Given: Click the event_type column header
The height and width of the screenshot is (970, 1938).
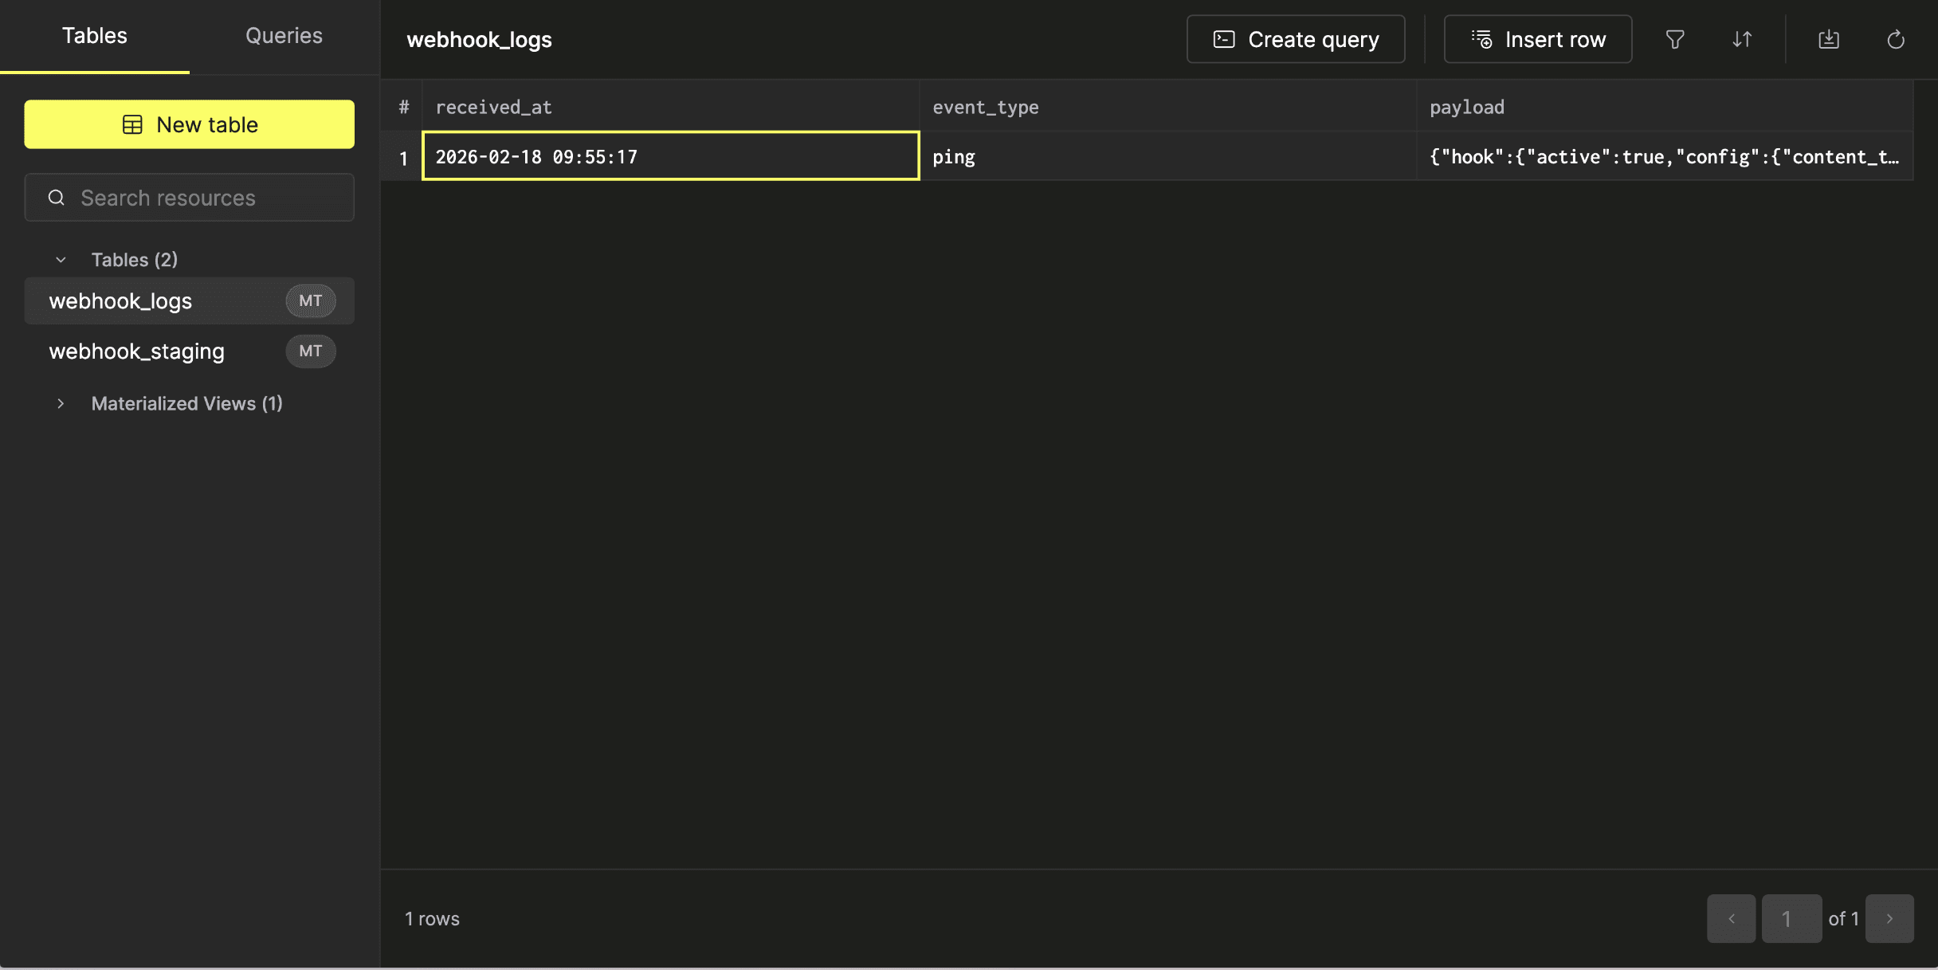Looking at the screenshot, I should tap(986, 107).
